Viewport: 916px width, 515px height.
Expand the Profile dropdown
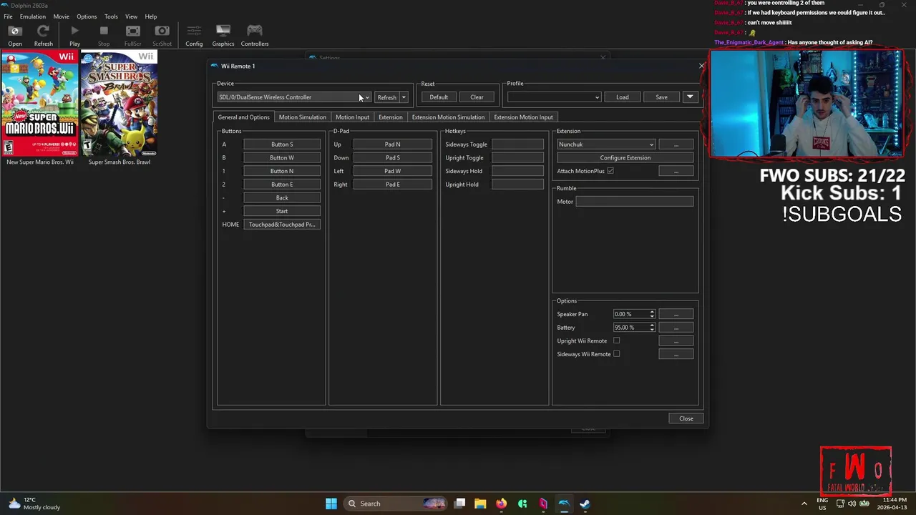554,97
